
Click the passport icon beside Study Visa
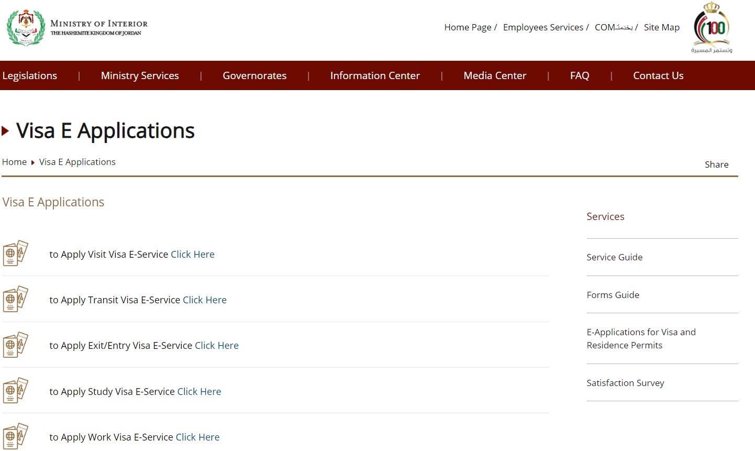(x=15, y=391)
